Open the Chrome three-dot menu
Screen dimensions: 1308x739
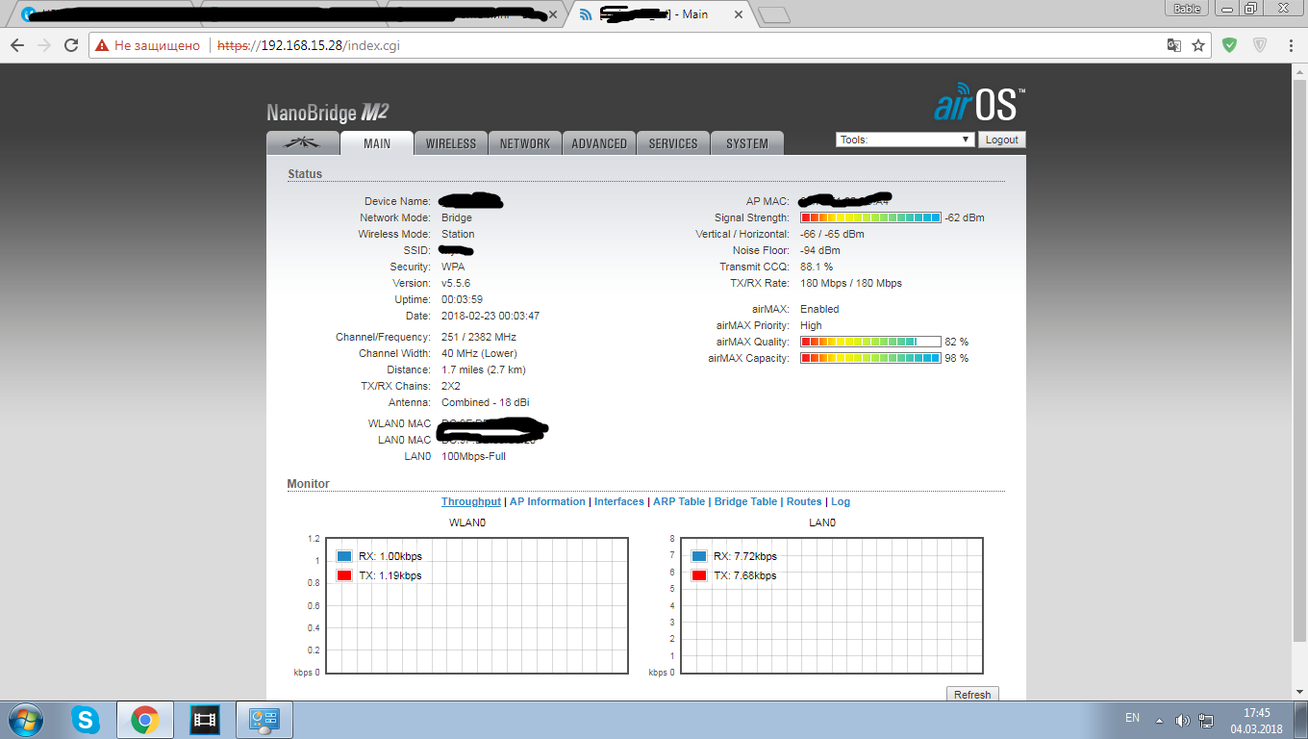(x=1290, y=45)
